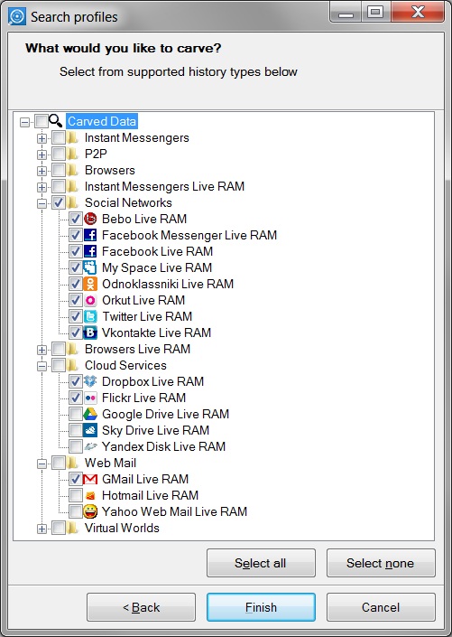Expand the Instant Messengers folder

click(x=42, y=138)
